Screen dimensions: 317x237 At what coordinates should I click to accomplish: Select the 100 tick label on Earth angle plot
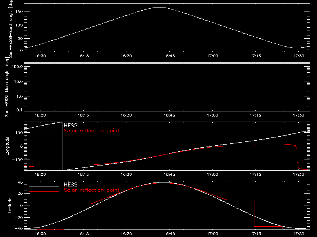point(19,25)
